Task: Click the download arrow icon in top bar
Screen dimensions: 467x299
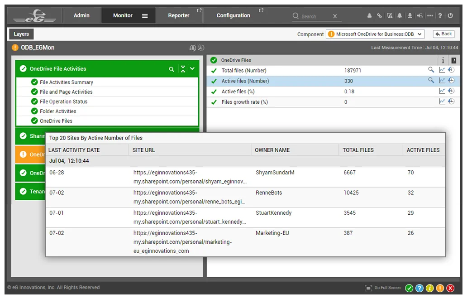Action: (x=410, y=15)
